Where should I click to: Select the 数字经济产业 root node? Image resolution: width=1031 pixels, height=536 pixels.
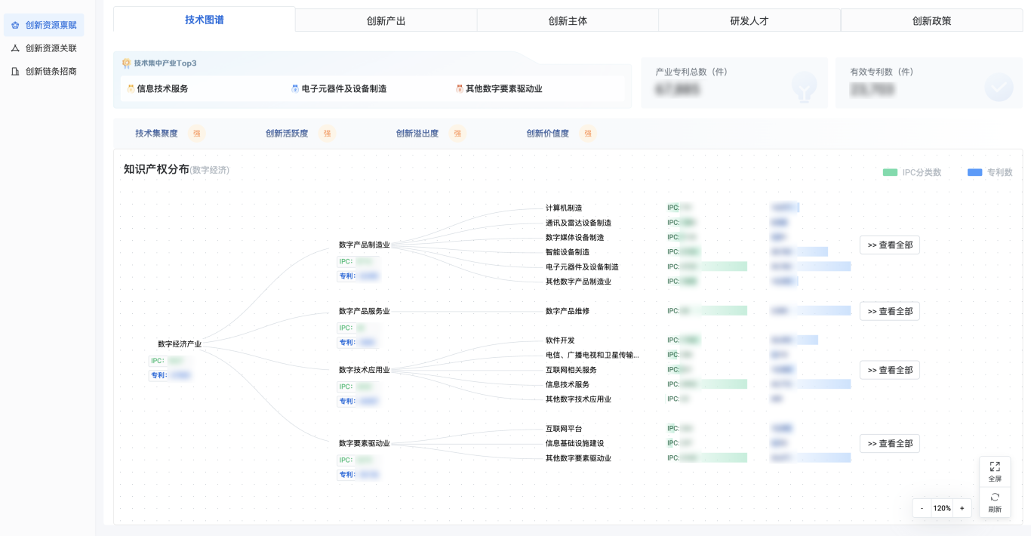click(180, 344)
